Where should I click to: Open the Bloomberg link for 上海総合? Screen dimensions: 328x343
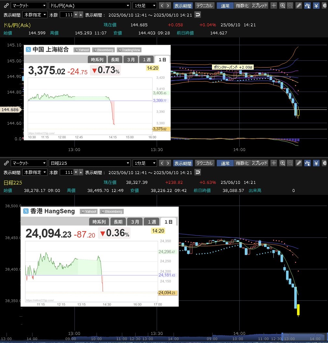click(x=104, y=50)
